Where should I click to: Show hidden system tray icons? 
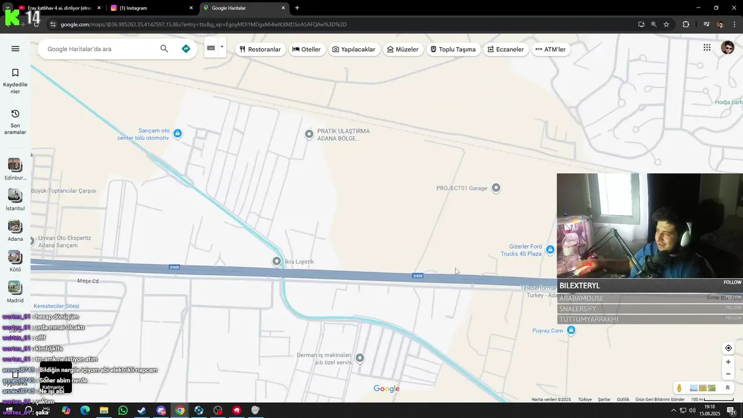[673, 410]
